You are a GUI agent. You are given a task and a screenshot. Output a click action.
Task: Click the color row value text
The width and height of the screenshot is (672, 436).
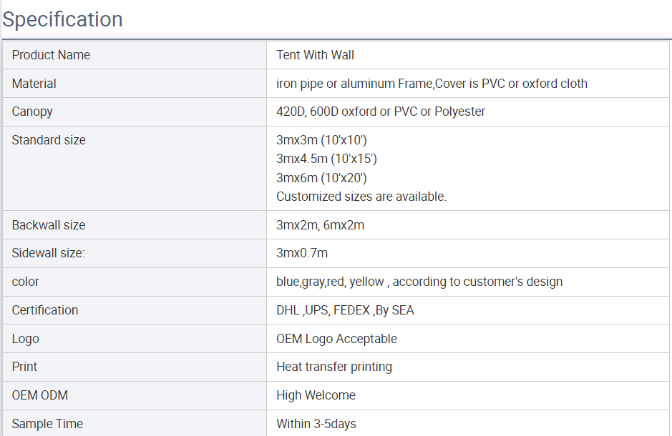point(419,282)
